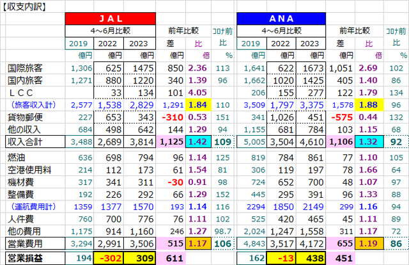Select the ANA pre-COVID ratio 92
This screenshot has width=409, height=265.
point(396,142)
